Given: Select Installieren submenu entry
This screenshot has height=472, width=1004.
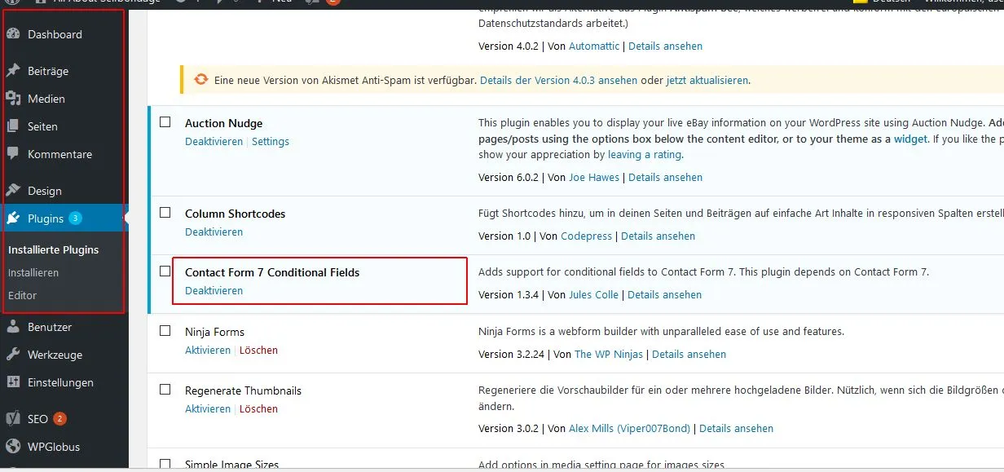Looking at the screenshot, I should coord(33,272).
